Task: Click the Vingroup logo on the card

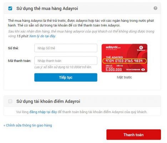Action: click(141, 48)
